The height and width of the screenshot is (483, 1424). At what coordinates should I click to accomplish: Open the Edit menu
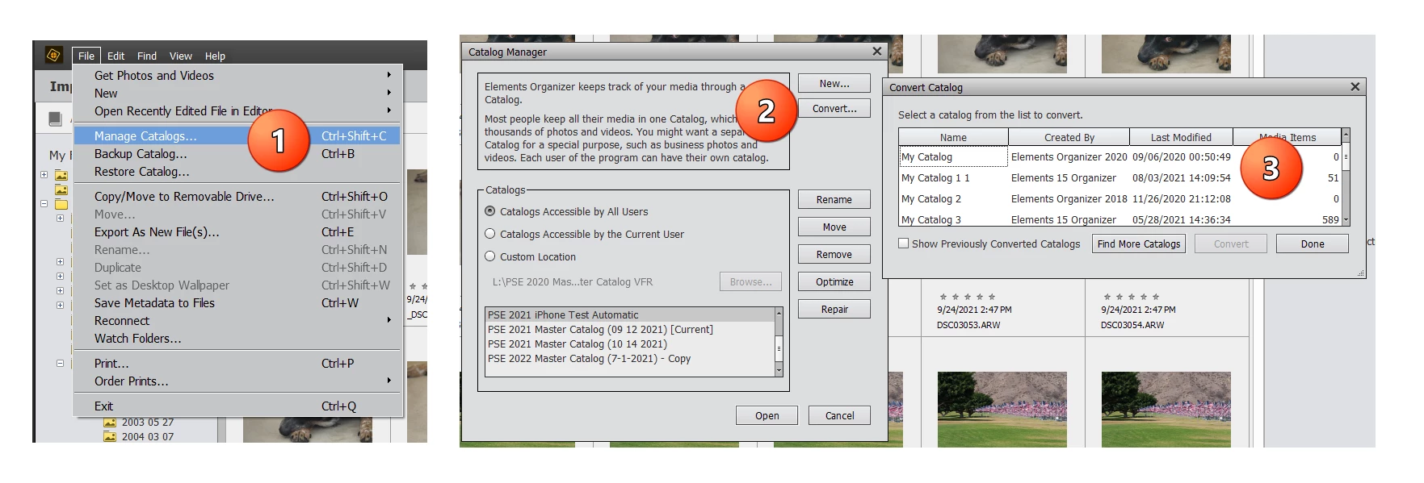(116, 56)
